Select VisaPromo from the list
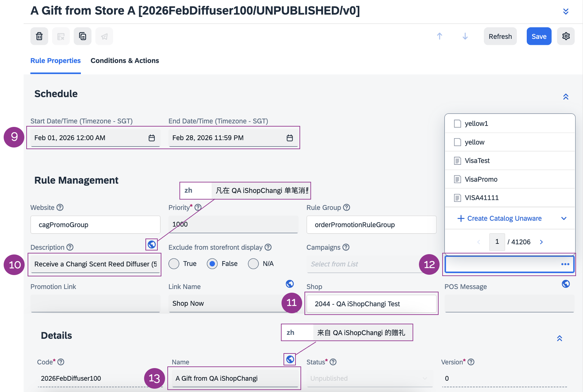Screen dimensions: 583x392 tap(481, 179)
